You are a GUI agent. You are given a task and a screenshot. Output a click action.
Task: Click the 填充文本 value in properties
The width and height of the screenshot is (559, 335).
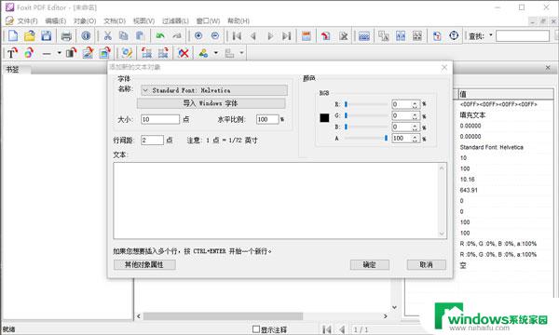472,115
